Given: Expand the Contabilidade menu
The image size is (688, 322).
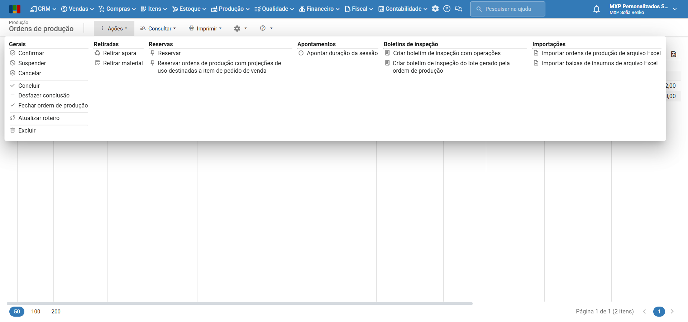Looking at the screenshot, I should coord(403,9).
